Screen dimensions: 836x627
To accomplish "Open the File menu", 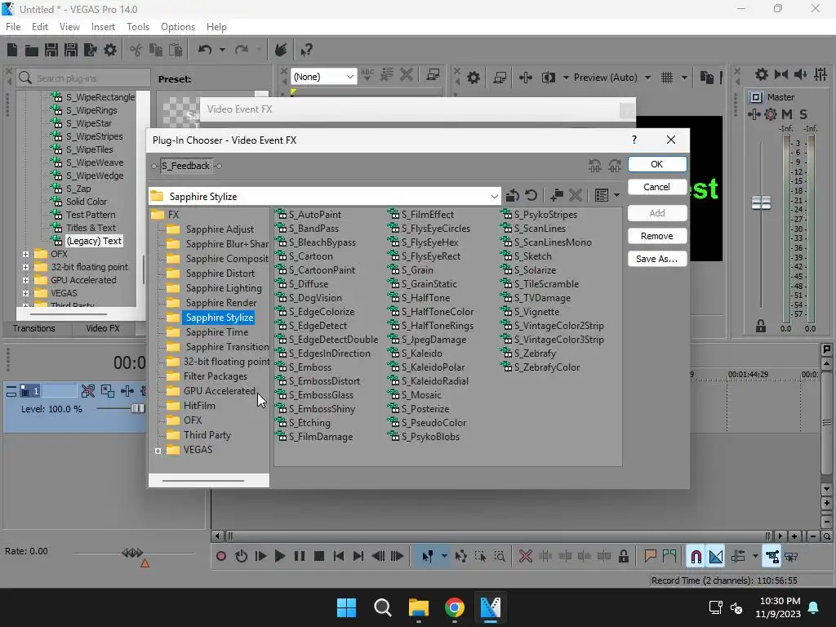I will (13, 27).
